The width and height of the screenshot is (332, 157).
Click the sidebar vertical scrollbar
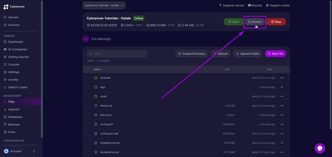[x=42, y=65]
